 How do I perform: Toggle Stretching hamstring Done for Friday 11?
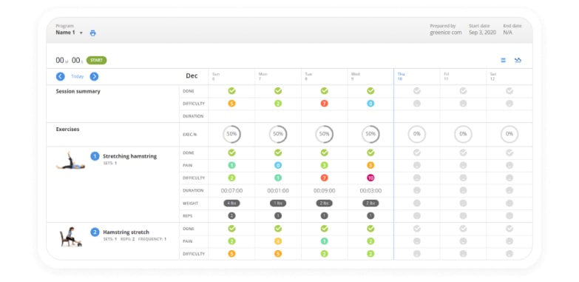463,152
